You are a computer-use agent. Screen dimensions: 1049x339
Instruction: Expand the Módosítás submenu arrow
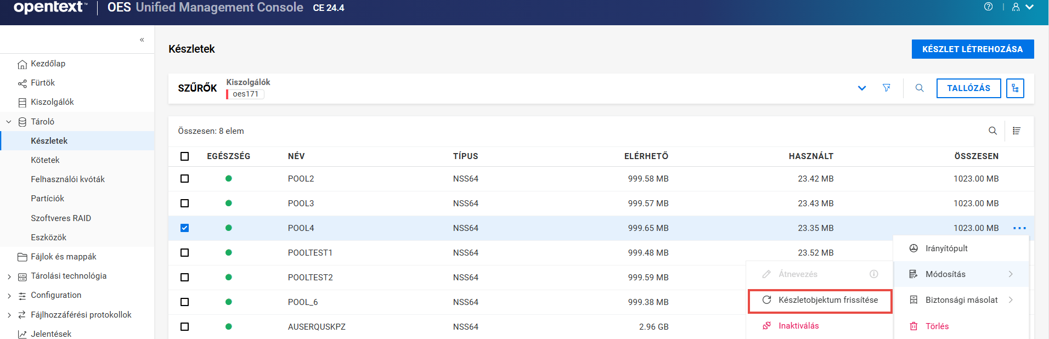1011,274
